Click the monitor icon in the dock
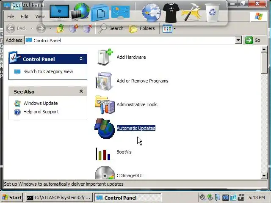 (x=59, y=11)
